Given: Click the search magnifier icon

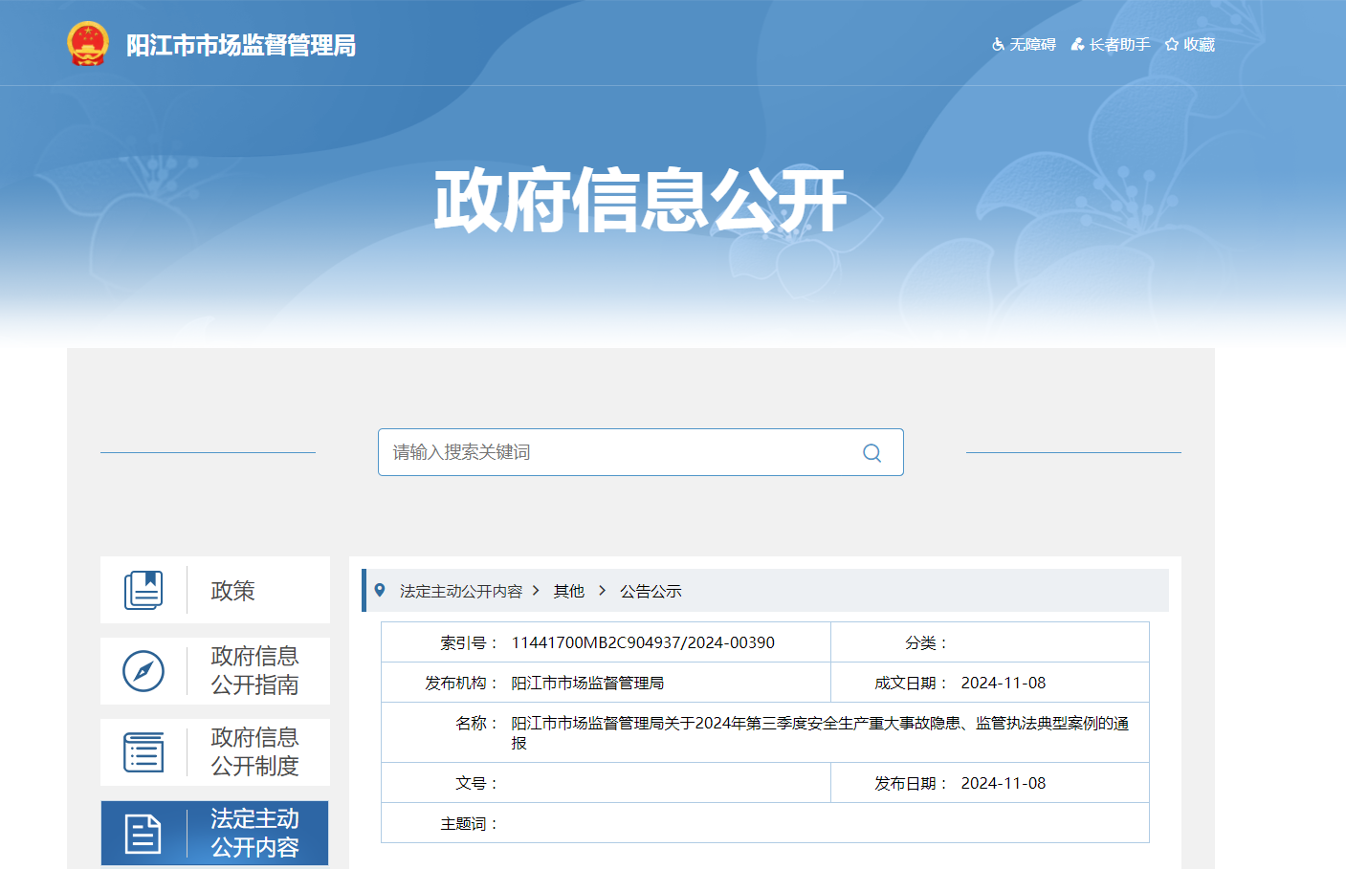Looking at the screenshot, I should 872,453.
